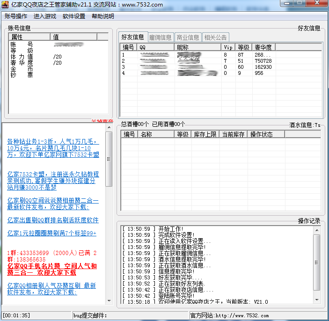This screenshot has width=329, height=321.
Task: Click 值 column header in account info
Action: (x=73, y=37)
